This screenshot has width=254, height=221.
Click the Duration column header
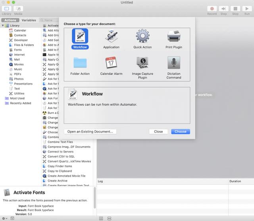[241, 181]
